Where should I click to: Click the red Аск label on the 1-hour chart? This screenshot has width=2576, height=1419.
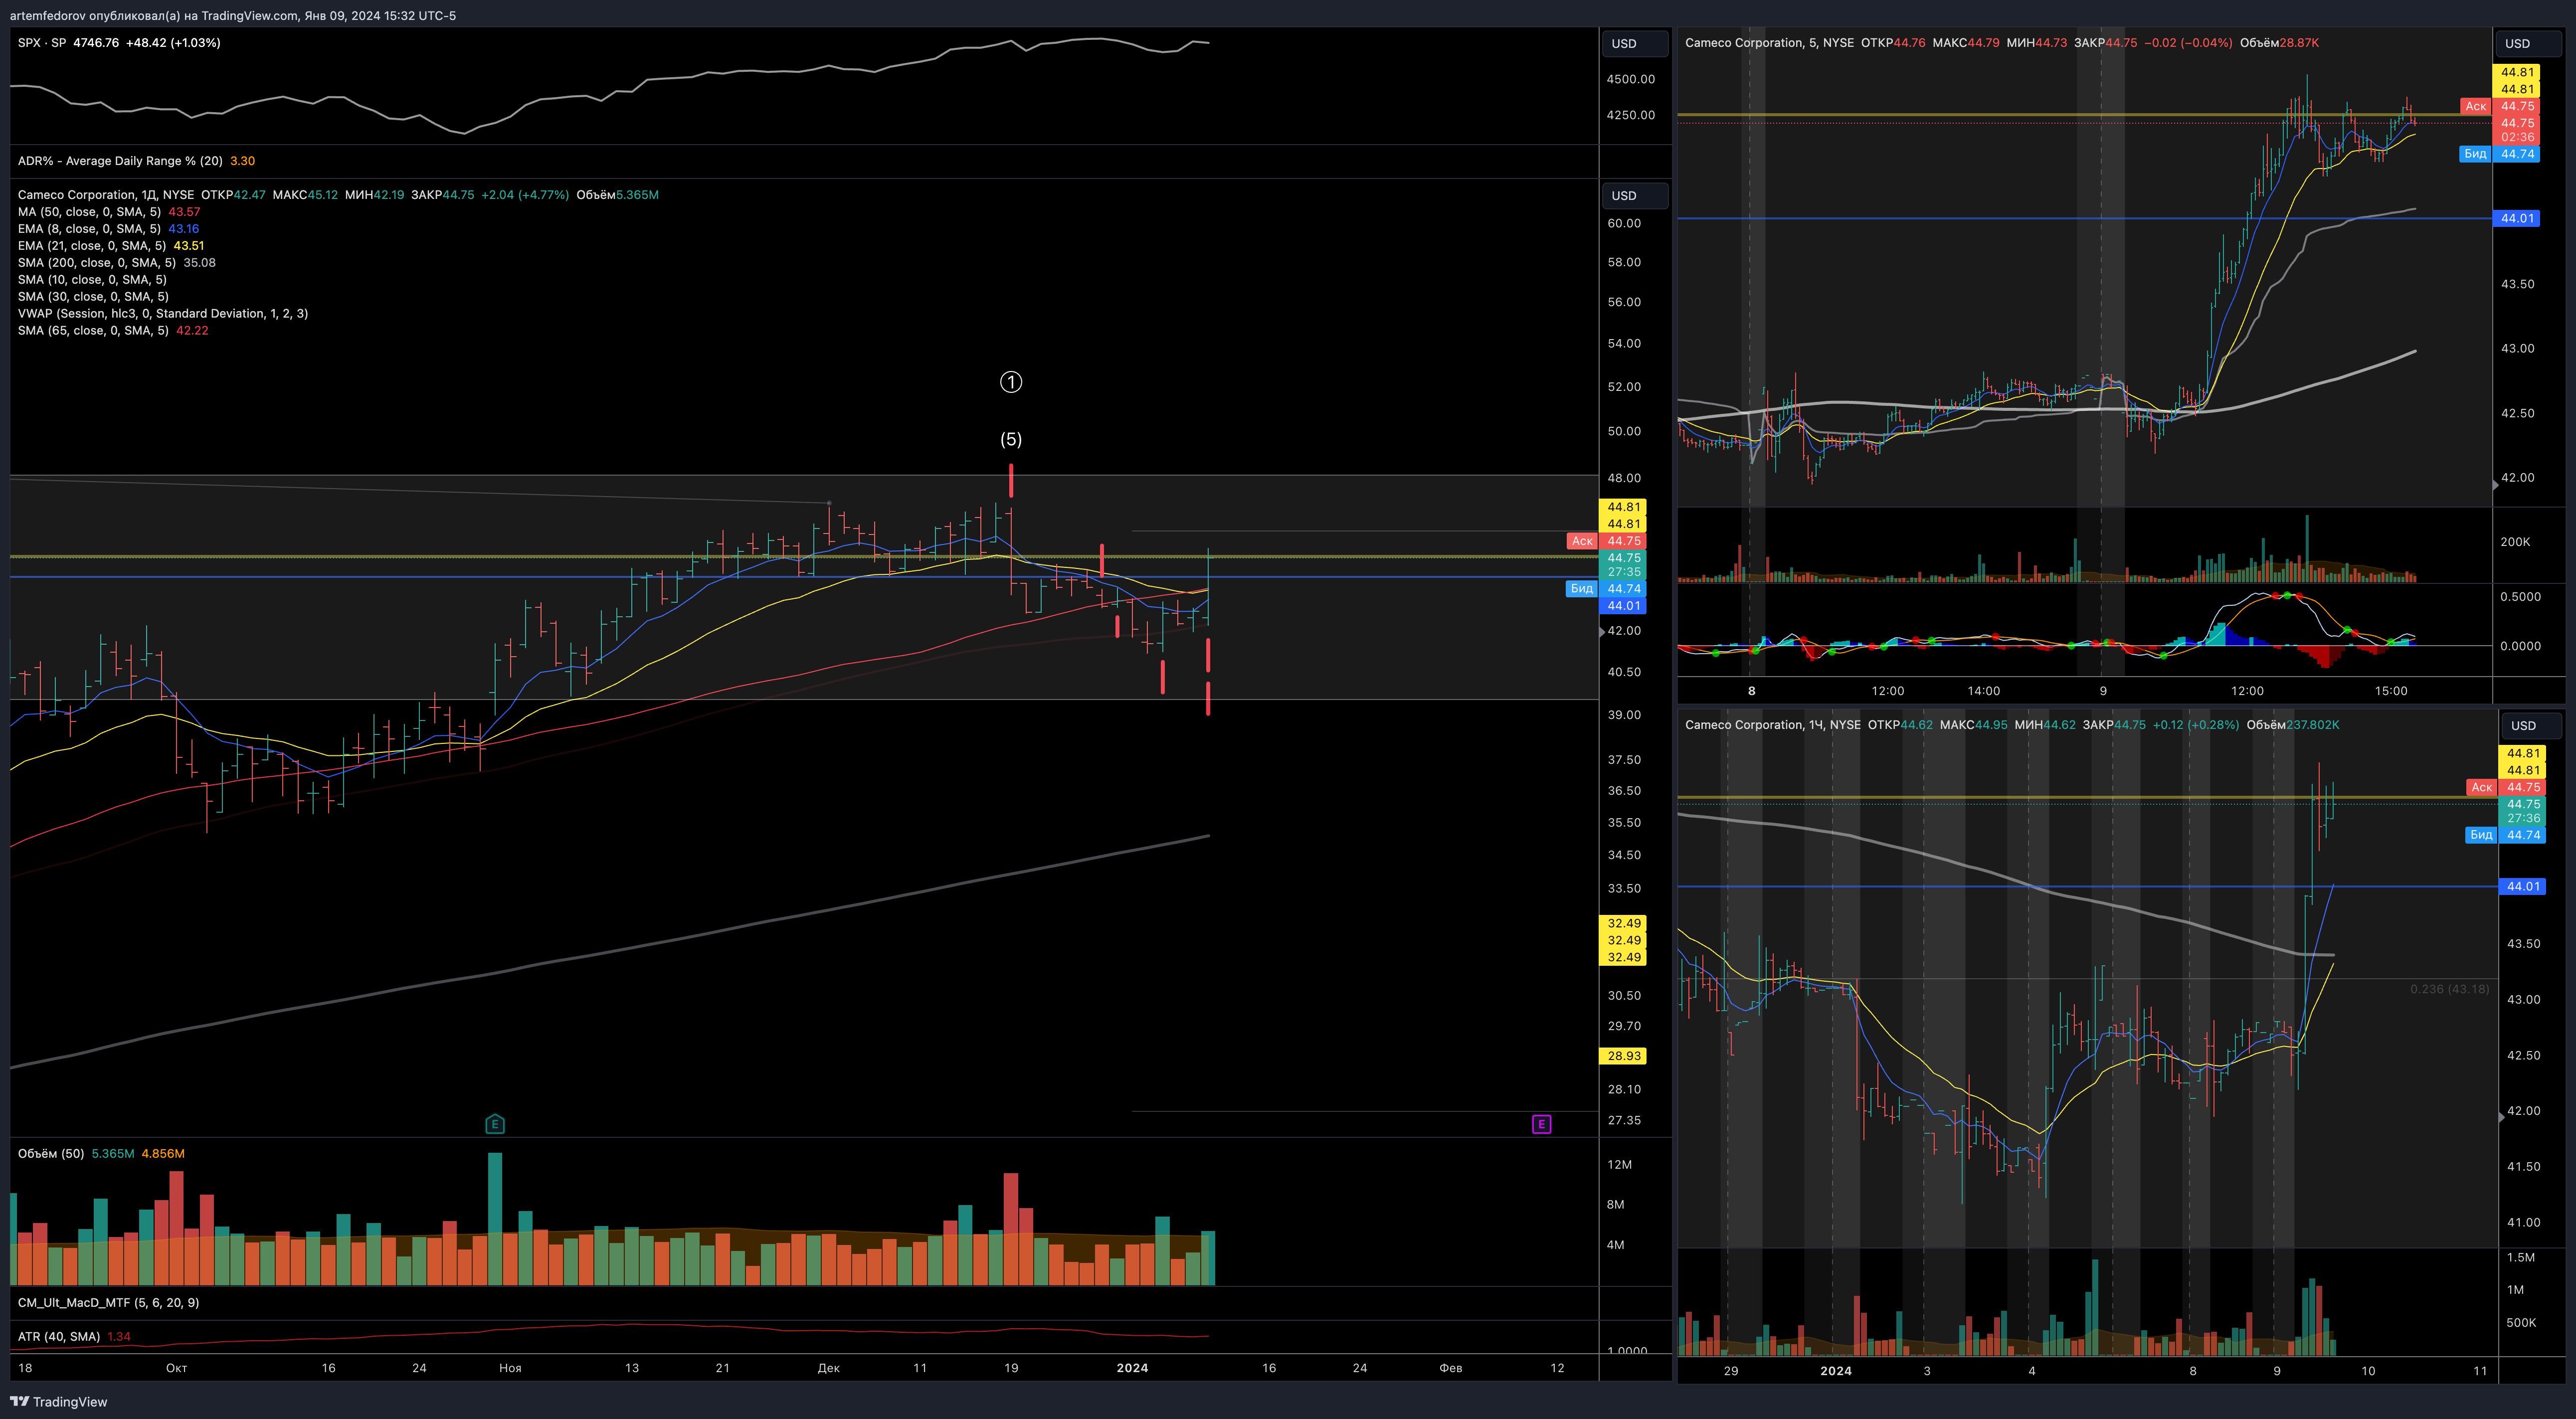[x=2482, y=787]
